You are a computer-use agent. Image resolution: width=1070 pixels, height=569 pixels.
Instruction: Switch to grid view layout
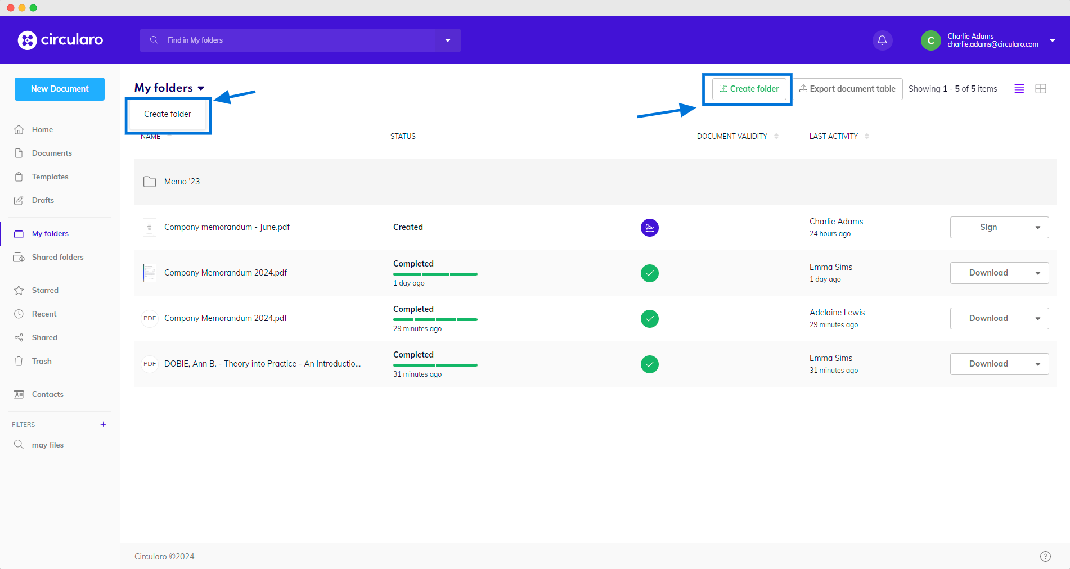[1040, 89]
